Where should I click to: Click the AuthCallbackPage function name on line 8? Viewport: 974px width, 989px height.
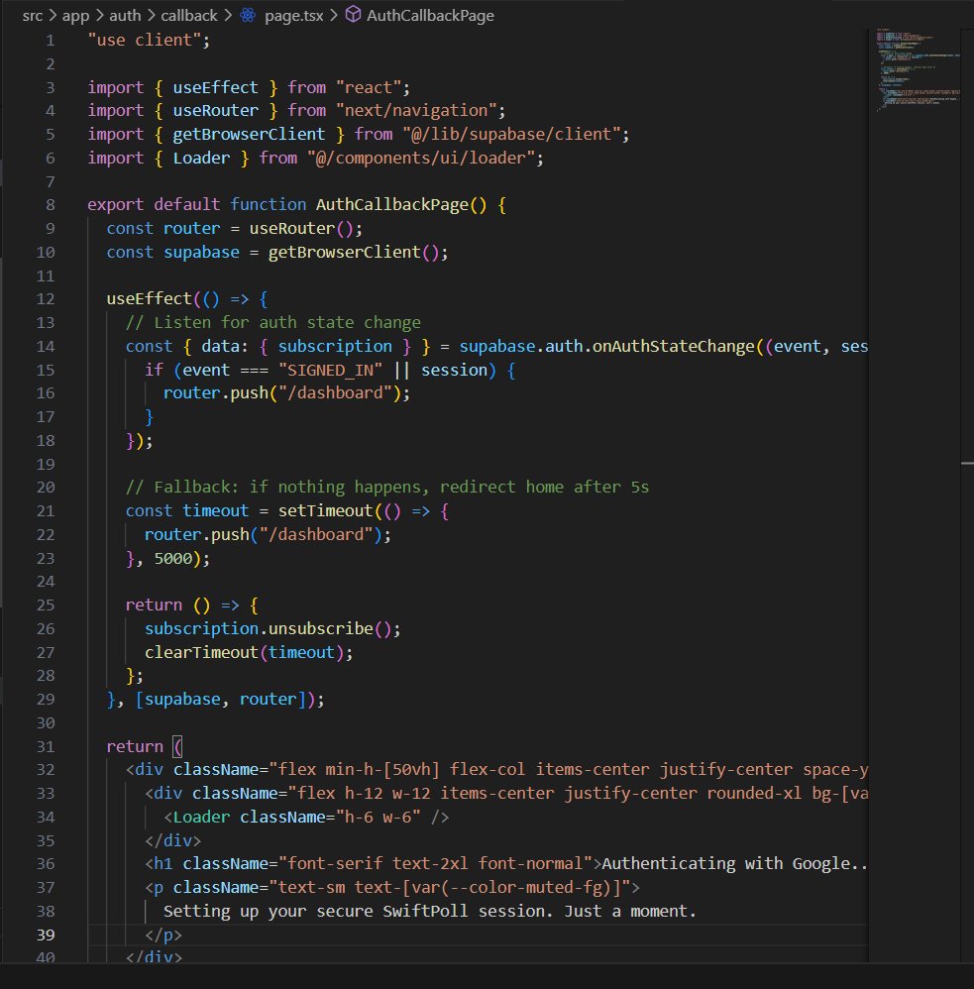click(392, 205)
